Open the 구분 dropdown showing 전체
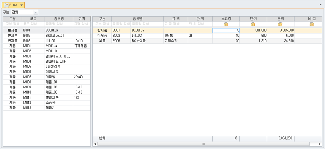 36,13
